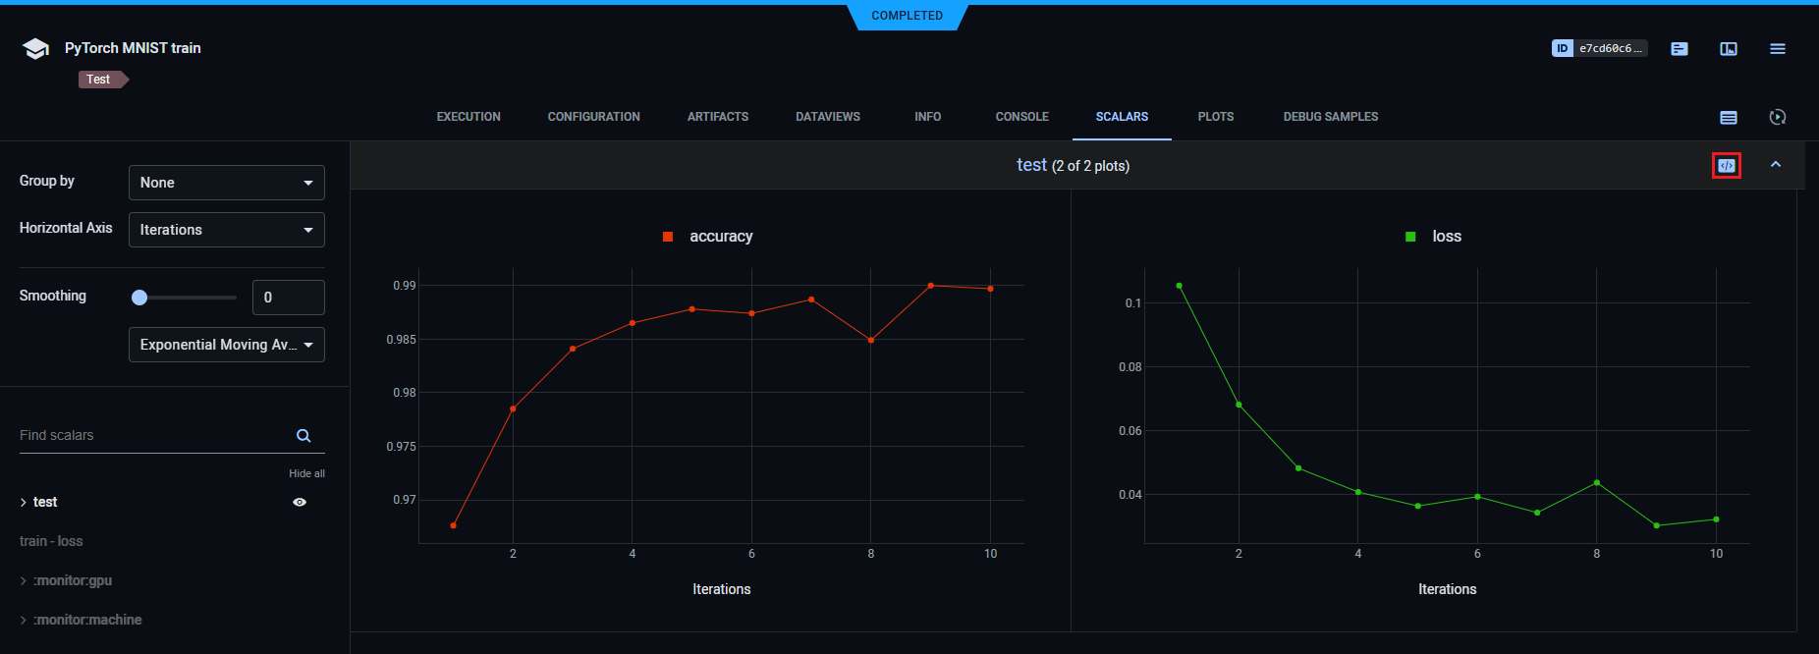Click the list view icon beside the tabs

click(1728, 117)
